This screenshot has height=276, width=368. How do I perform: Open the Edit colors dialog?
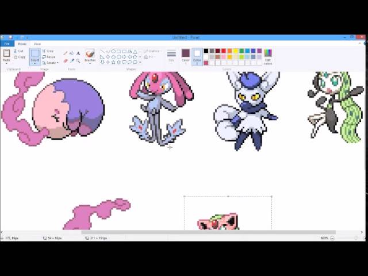pyautogui.click(x=268, y=56)
